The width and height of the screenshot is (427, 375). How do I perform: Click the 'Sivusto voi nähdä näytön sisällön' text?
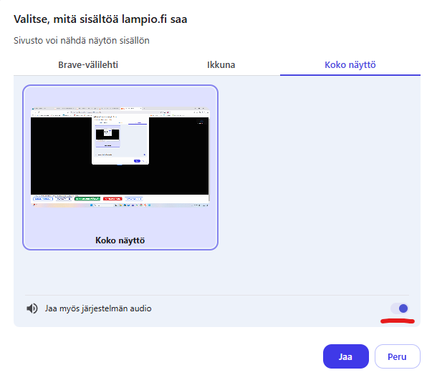tap(82, 41)
